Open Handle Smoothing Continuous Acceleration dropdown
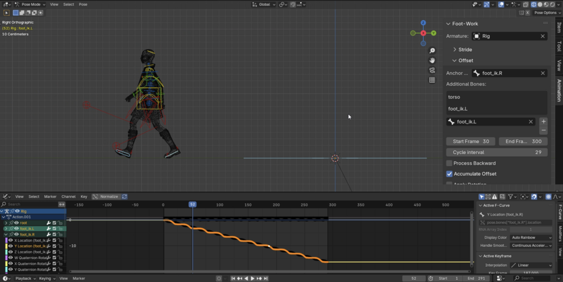 click(531, 246)
